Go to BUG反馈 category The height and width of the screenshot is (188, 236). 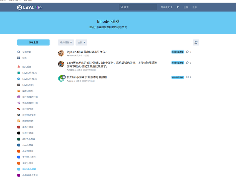tap(24, 67)
